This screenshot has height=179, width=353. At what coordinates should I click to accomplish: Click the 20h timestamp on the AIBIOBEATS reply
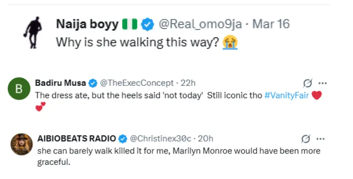pos(206,138)
